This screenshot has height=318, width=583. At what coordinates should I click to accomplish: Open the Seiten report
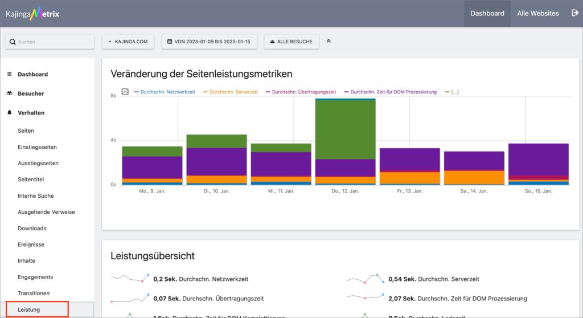[x=26, y=131]
